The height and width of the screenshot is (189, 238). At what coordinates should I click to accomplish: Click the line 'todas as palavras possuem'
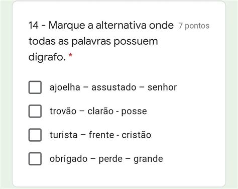[x=93, y=41]
